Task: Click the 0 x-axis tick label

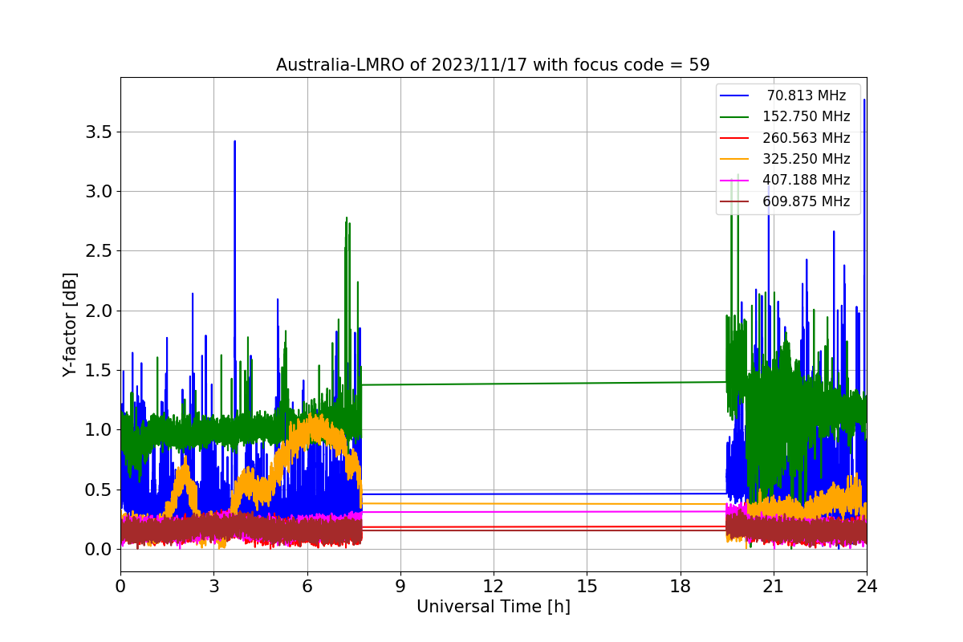Action: pos(120,587)
